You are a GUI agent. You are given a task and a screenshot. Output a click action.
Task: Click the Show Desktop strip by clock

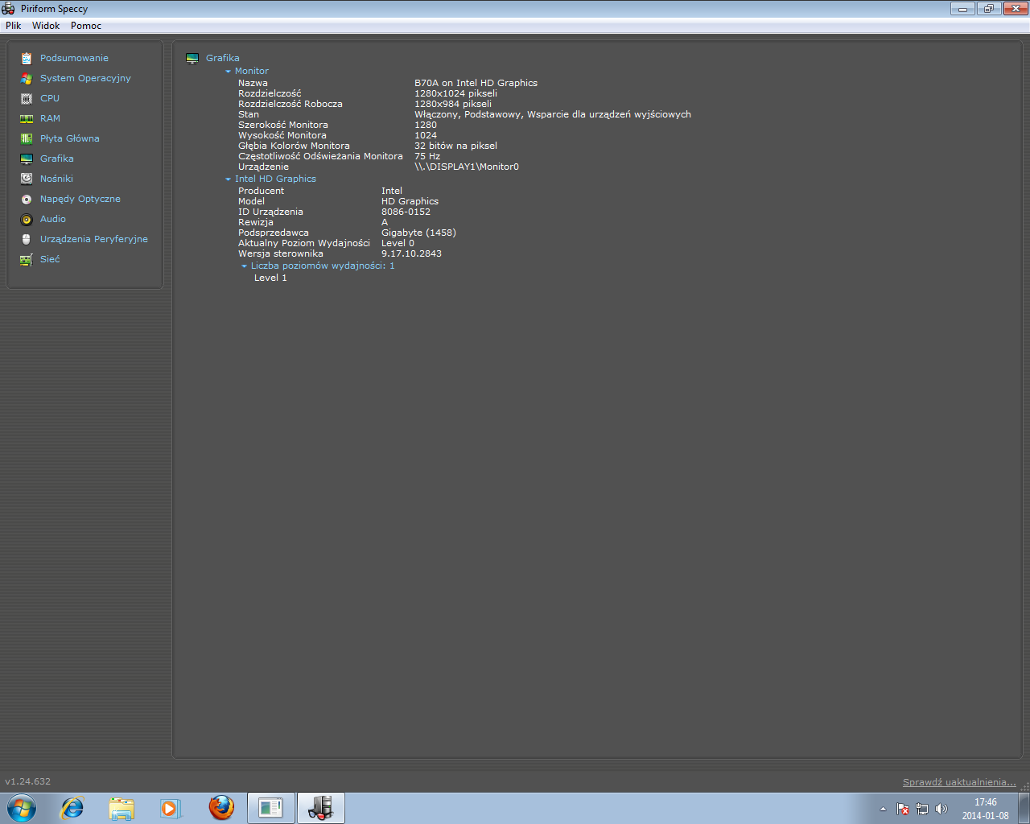(1024, 808)
